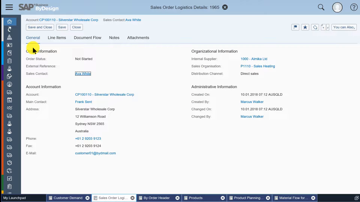
Task: Click the icon at bottom-right of tab bar
Action: coord(357,198)
